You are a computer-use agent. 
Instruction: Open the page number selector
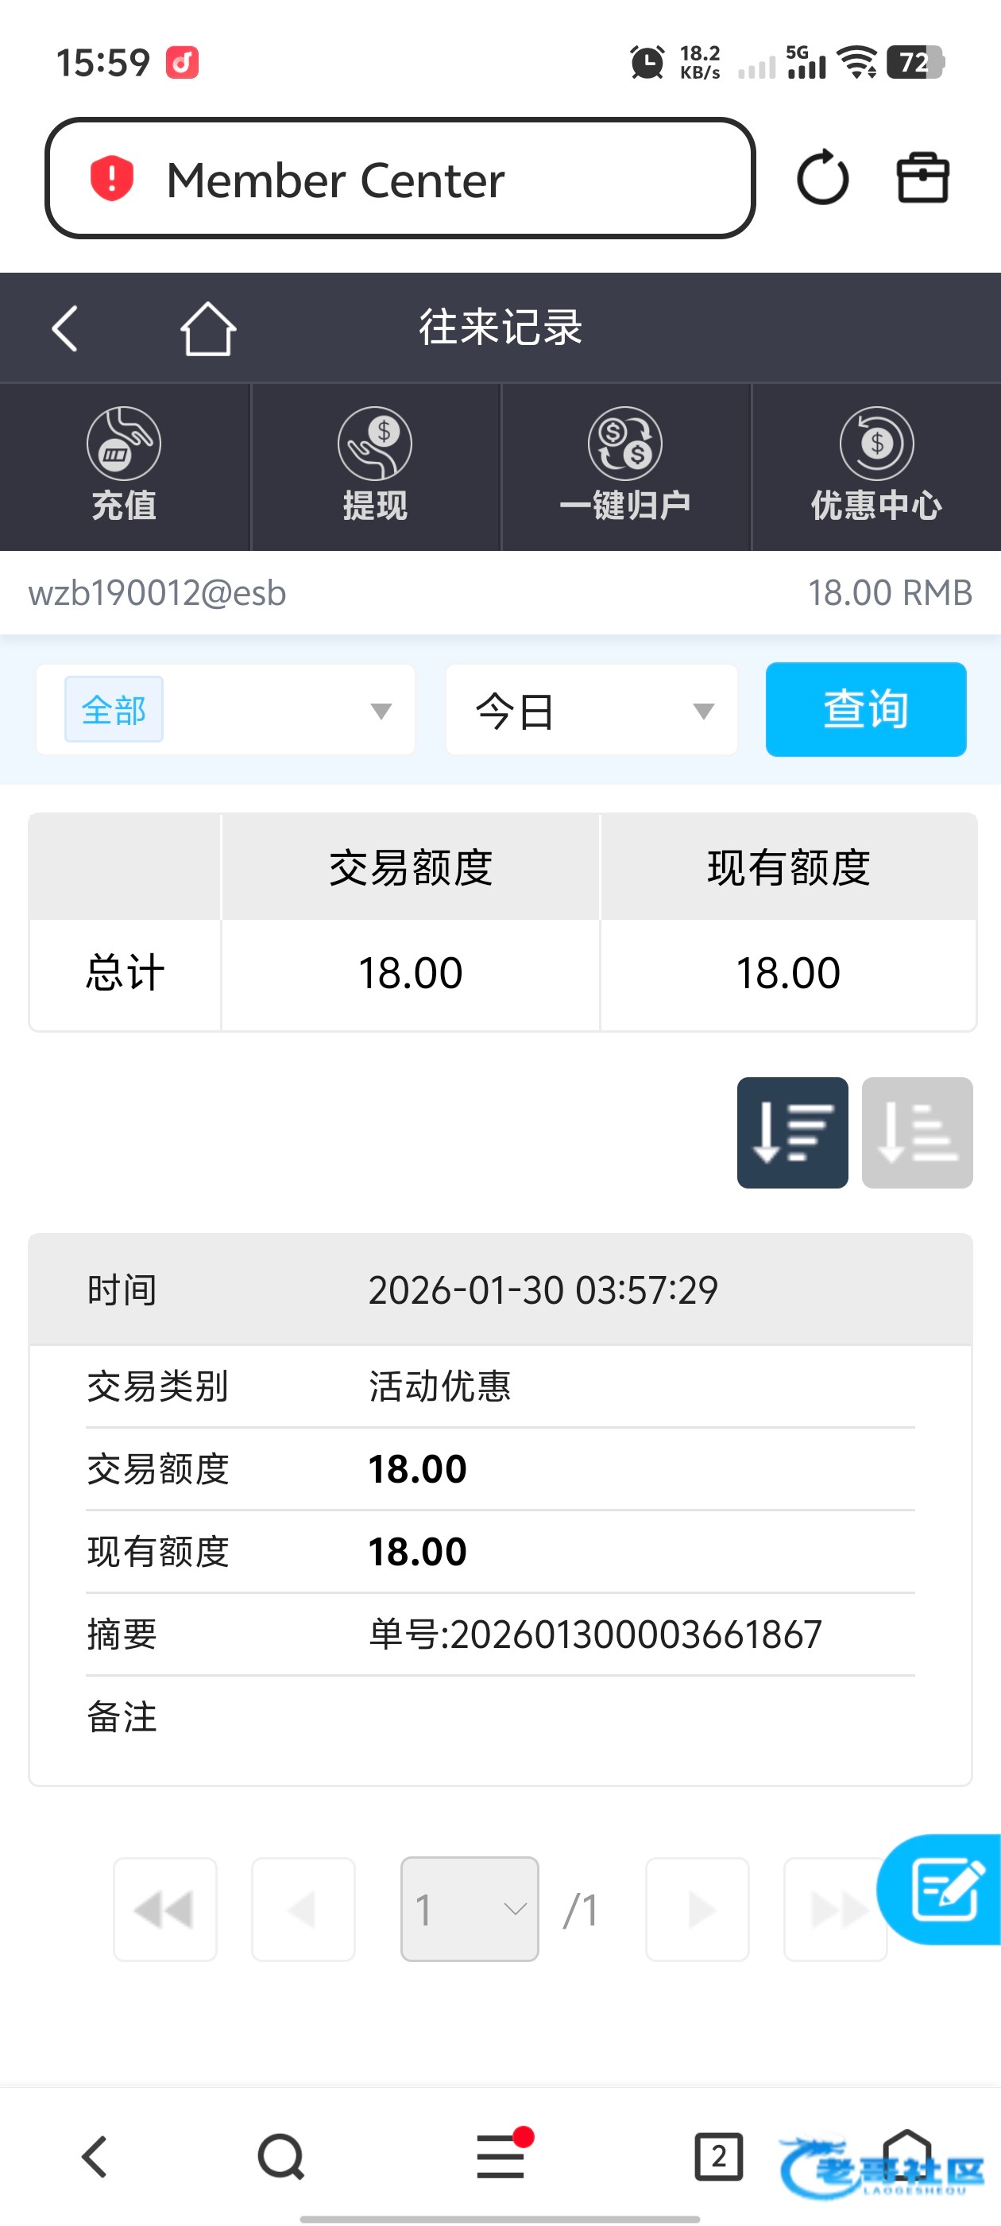click(x=469, y=1909)
